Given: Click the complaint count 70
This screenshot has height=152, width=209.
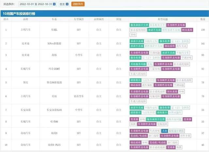Looking at the screenshot, I should [203, 96].
